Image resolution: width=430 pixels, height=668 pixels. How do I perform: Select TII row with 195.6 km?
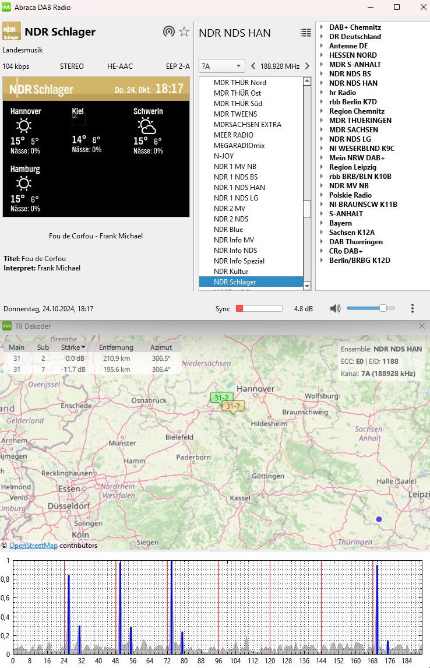pos(91,370)
